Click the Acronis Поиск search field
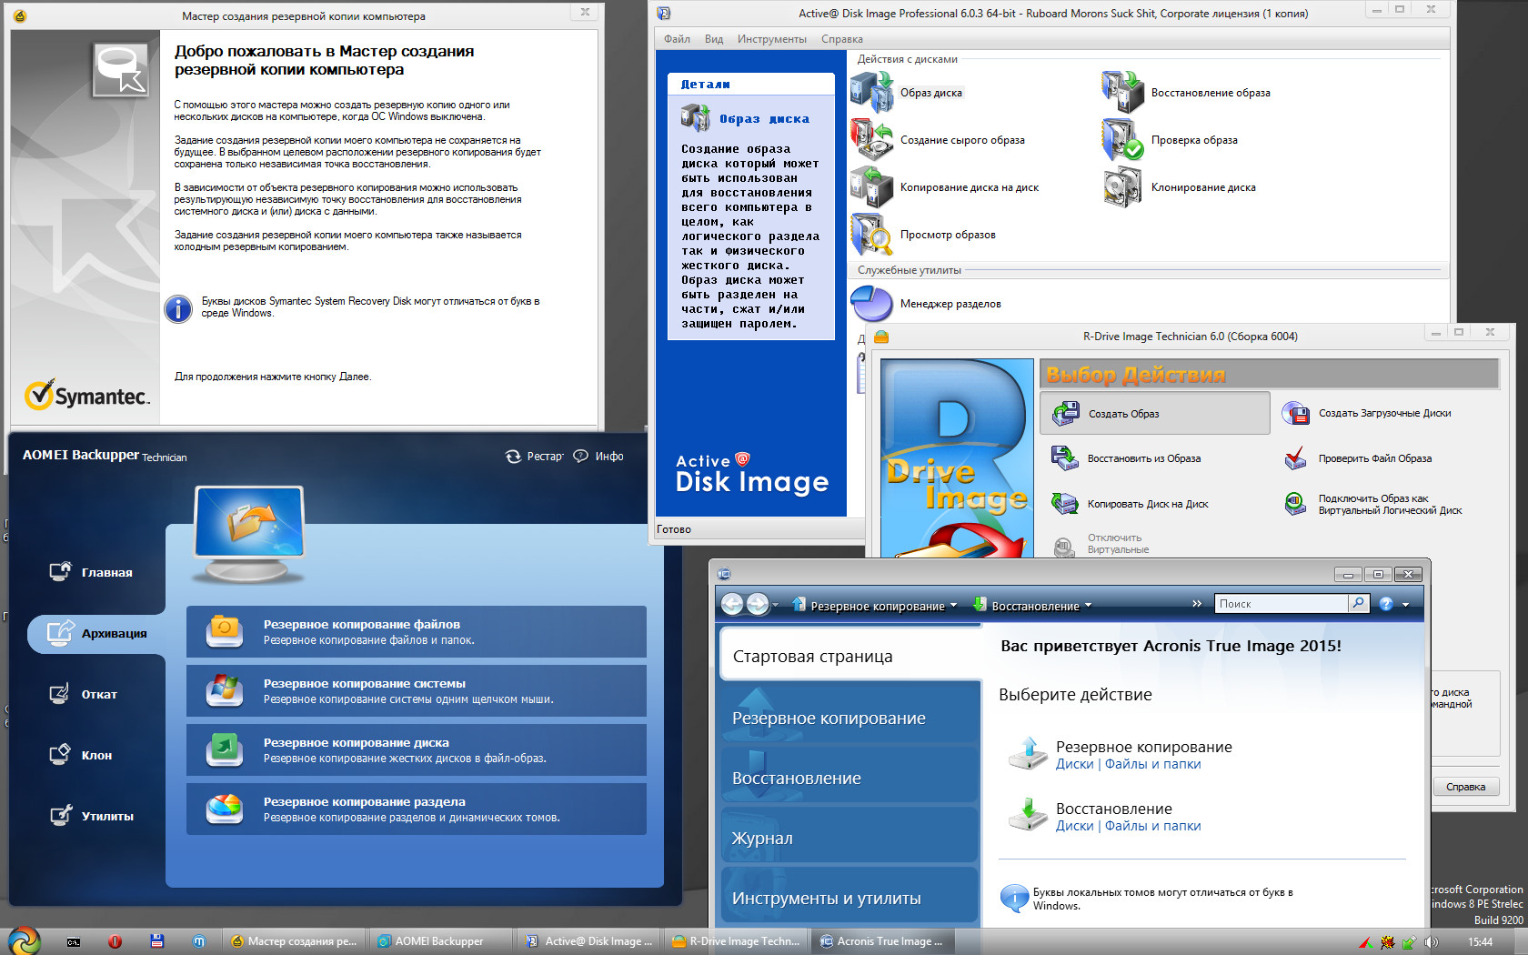Viewport: 1528px width, 955px height. 1282,603
